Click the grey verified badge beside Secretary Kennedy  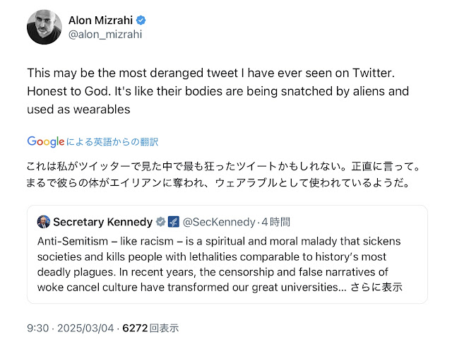160,222
